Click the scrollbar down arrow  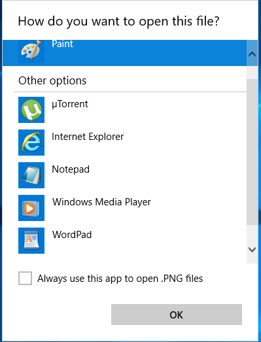point(252,250)
